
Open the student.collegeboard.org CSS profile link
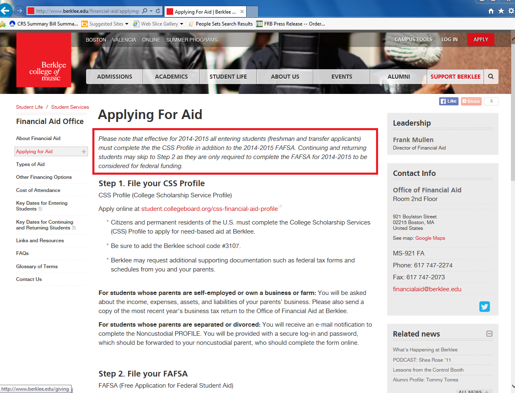pyautogui.click(x=209, y=209)
